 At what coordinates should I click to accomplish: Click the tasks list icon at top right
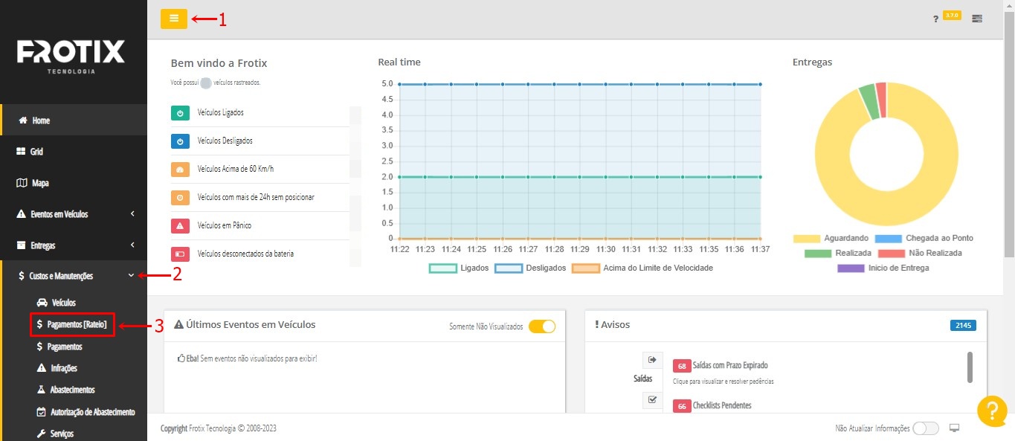(976, 19)
